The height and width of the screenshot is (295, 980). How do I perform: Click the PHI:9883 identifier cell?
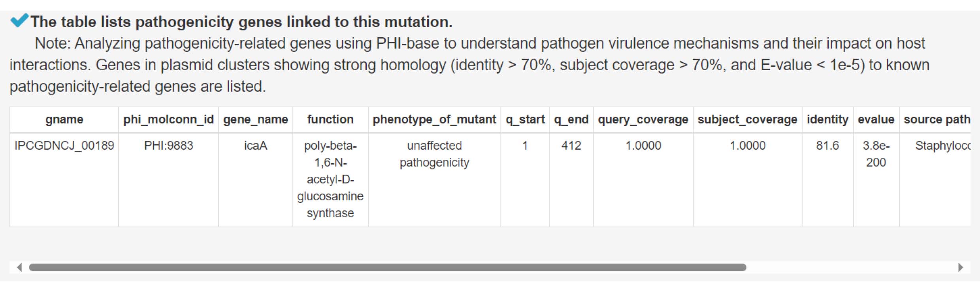[x=168, y=179]
